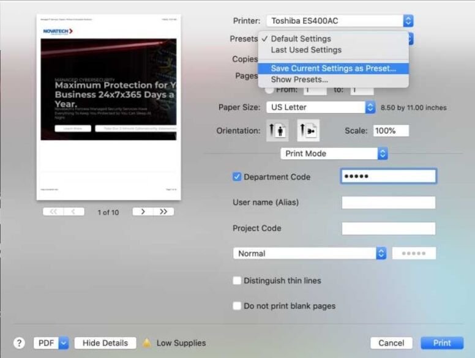
Task: Select Show Presets menu item
Action: coord(299,80)
